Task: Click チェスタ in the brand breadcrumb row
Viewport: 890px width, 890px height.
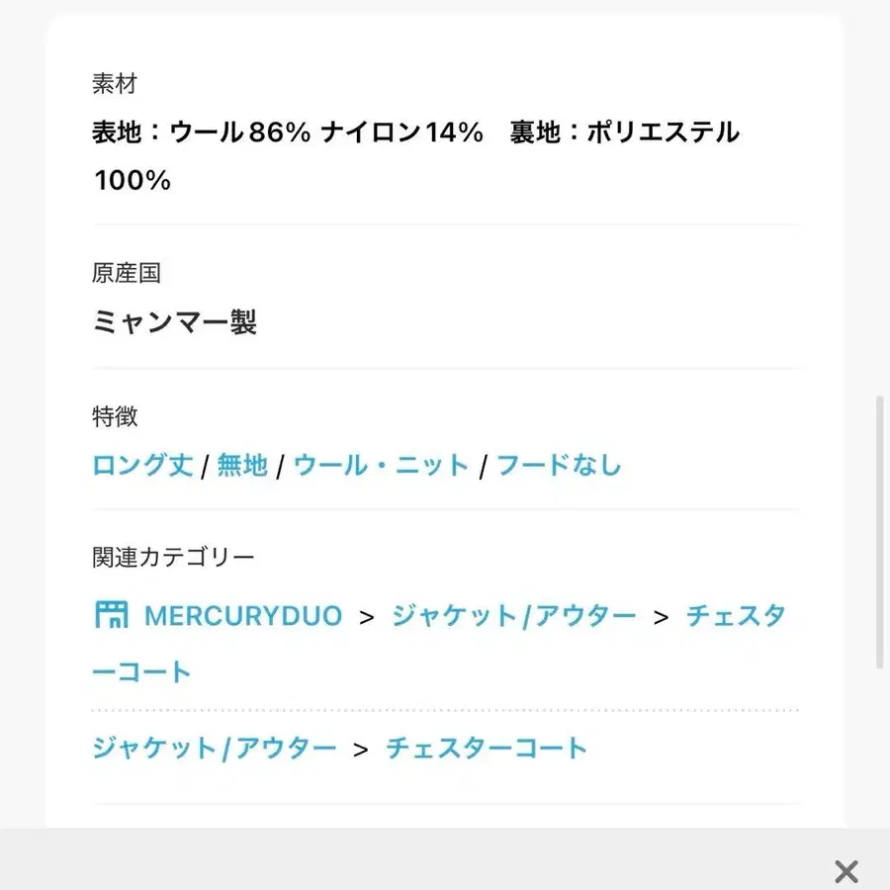Action: tap(737, 615)
